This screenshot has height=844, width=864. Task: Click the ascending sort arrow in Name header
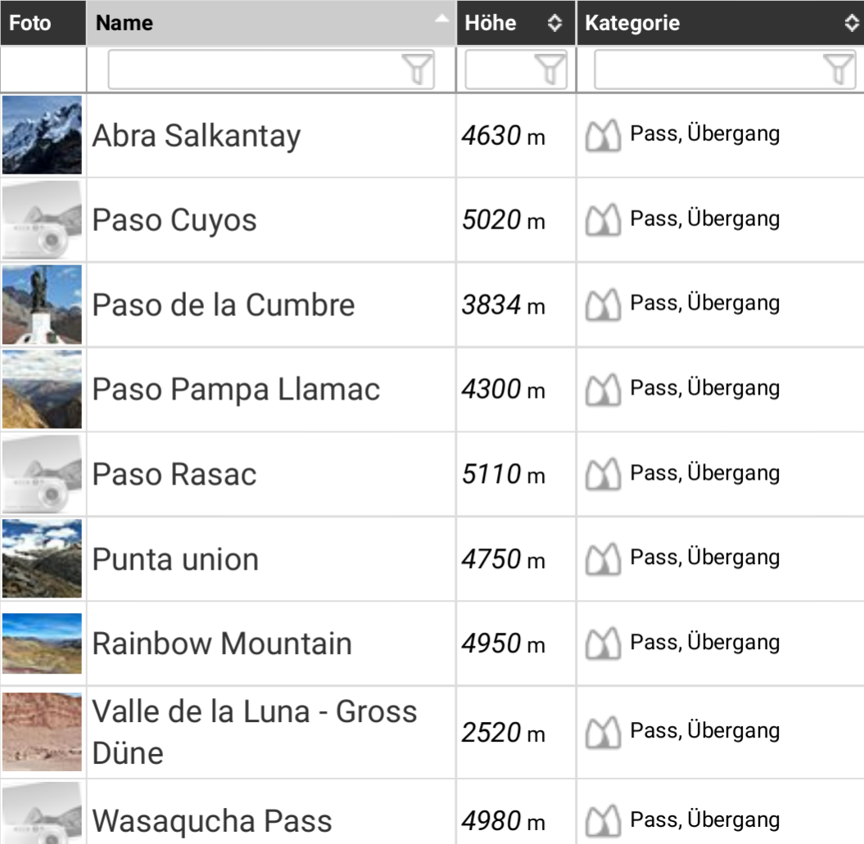tap(442, 18)
